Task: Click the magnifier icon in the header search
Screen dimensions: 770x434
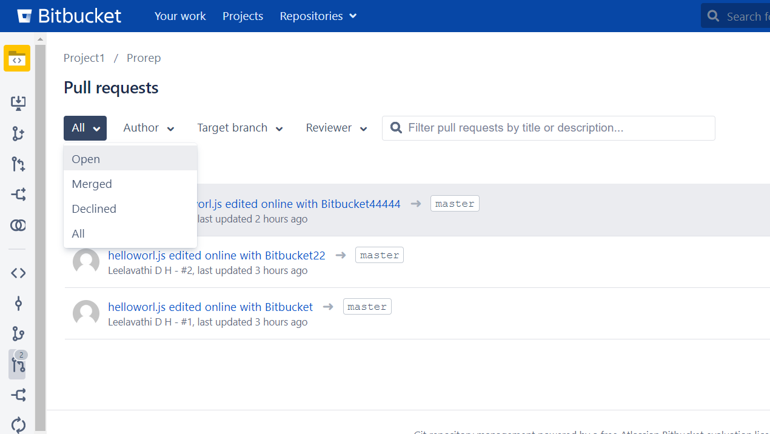Action: pyautogui.click(x=714, y=16)
